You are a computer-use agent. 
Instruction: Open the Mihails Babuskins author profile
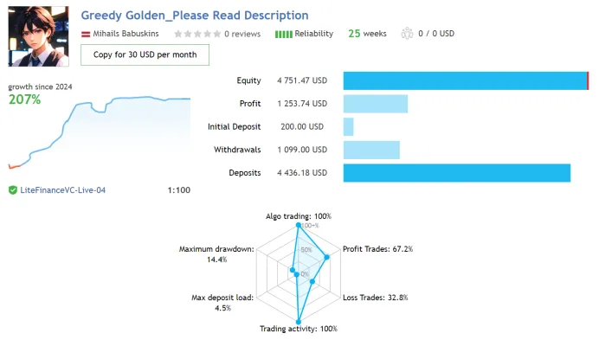[x=126, y=34]
